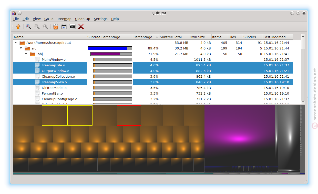Collapse the /work/home/sh/src/qdirstat tree node
The height and width of the screenshot is (194, 318).
tap(16, 43)
